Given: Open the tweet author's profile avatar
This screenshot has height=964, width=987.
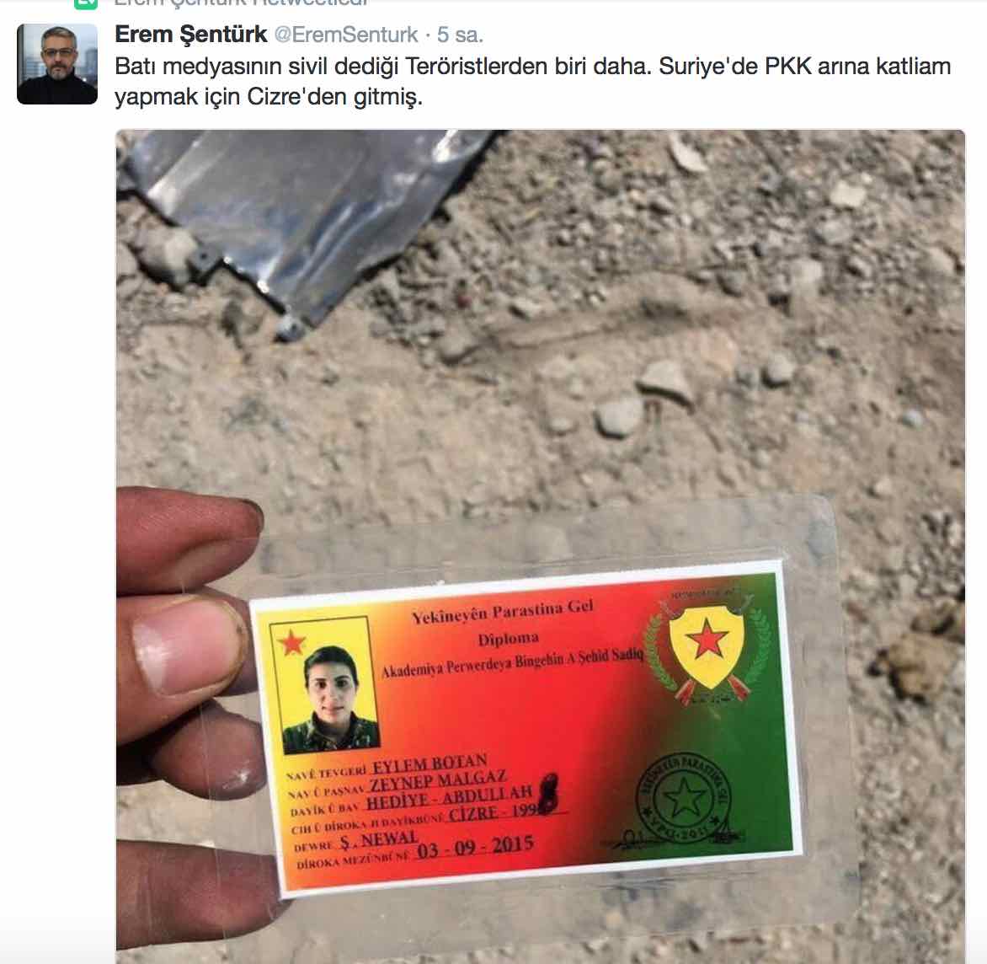Looking at the screenshot, I should 57,63.
